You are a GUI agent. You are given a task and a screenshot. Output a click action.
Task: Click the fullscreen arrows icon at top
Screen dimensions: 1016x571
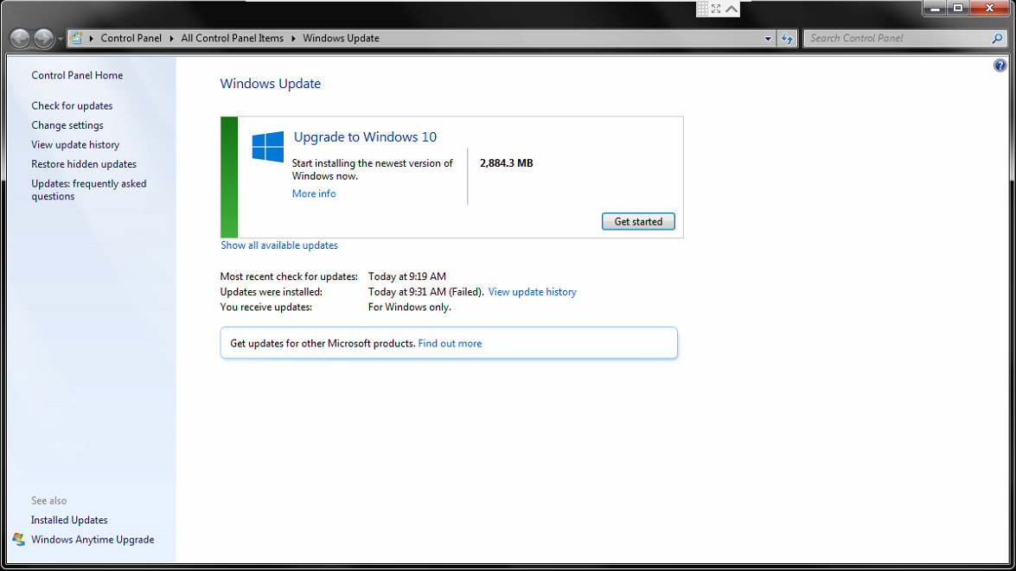click(716, 9)
